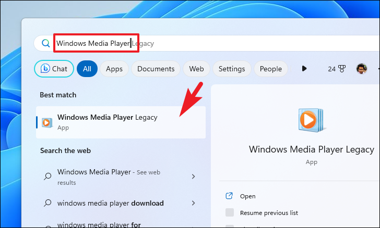Click the Best match heading
The height and width of the screenshot is (228, 380).
(x=58, y=95)
